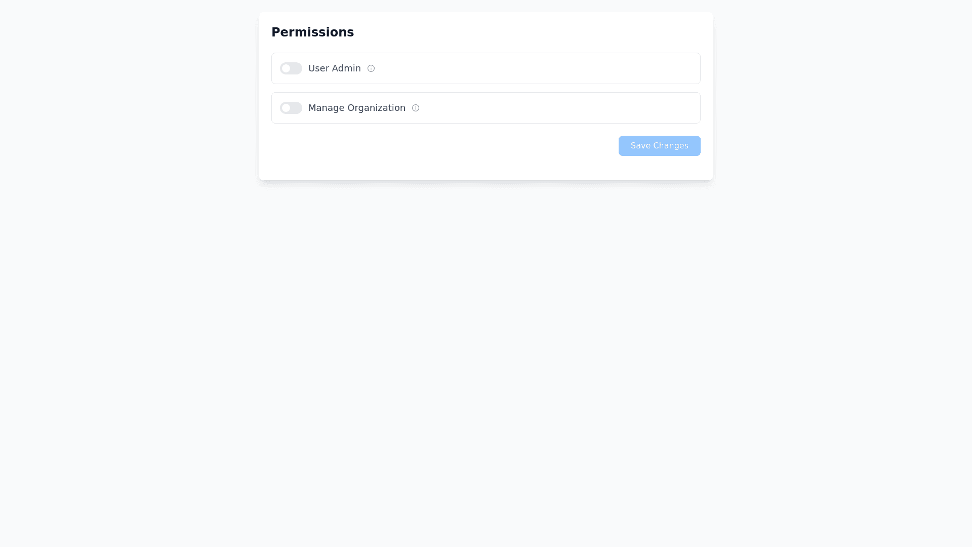The width and height of the screenshot is (972, 547).
Task: Click the info icon beside Manage Organization
Action: tap(416, 108)
